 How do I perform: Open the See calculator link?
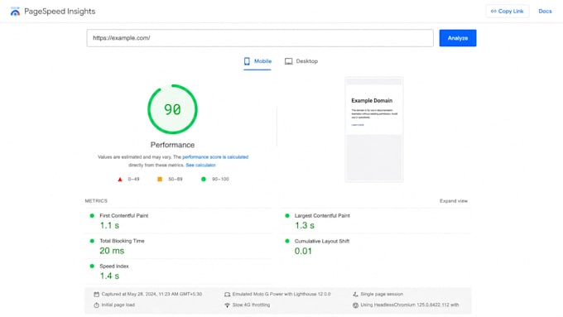coord(200,166)
